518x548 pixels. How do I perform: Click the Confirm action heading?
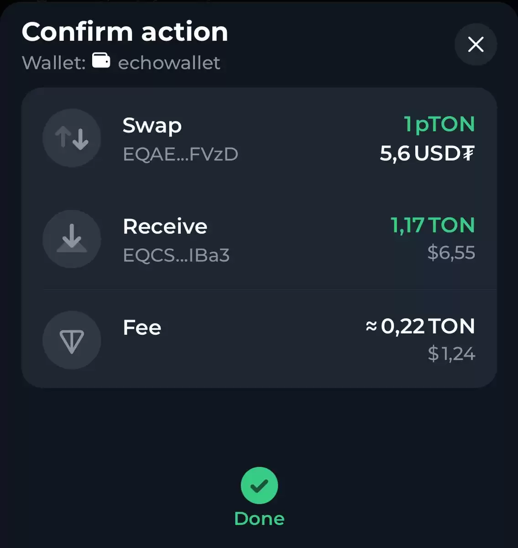click(x=125, y=32)
